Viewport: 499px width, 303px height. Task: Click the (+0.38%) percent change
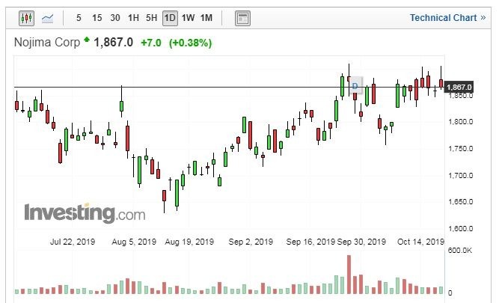click(x=190, y=43)
